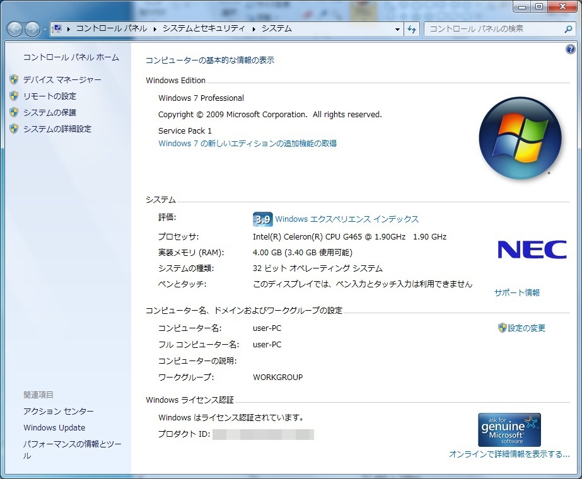
Task: Click the Intel(R) Celeron(R) CPU G465 processor value
Action: (350, 237)
